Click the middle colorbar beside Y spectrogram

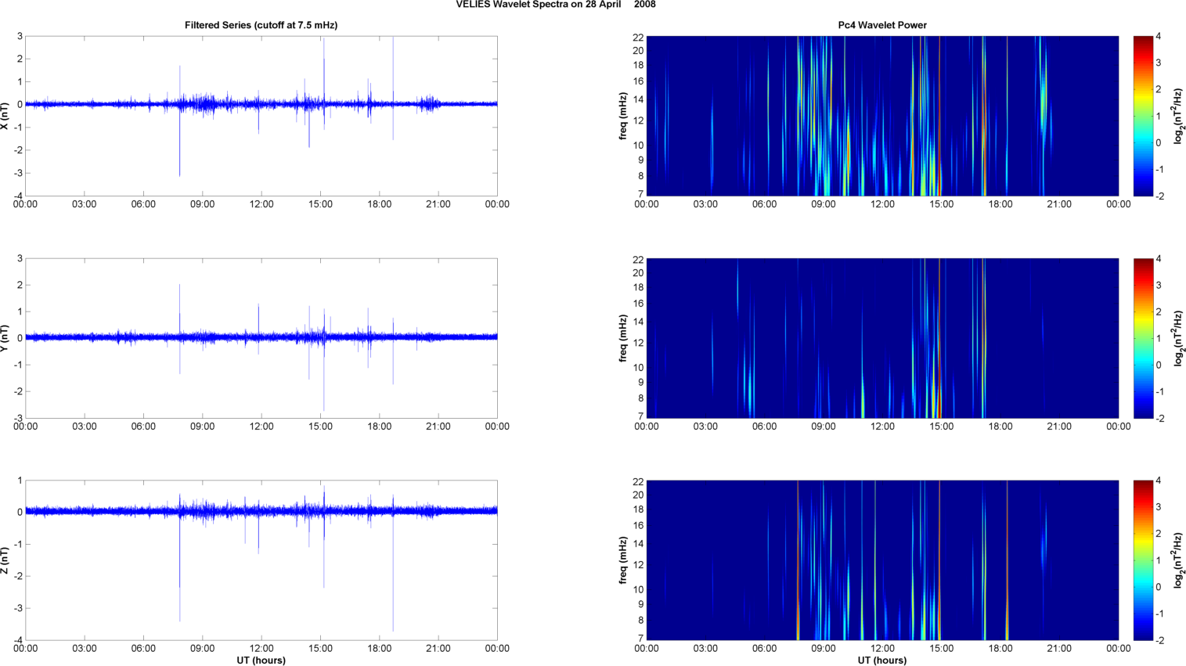(x=1143, y=338)
